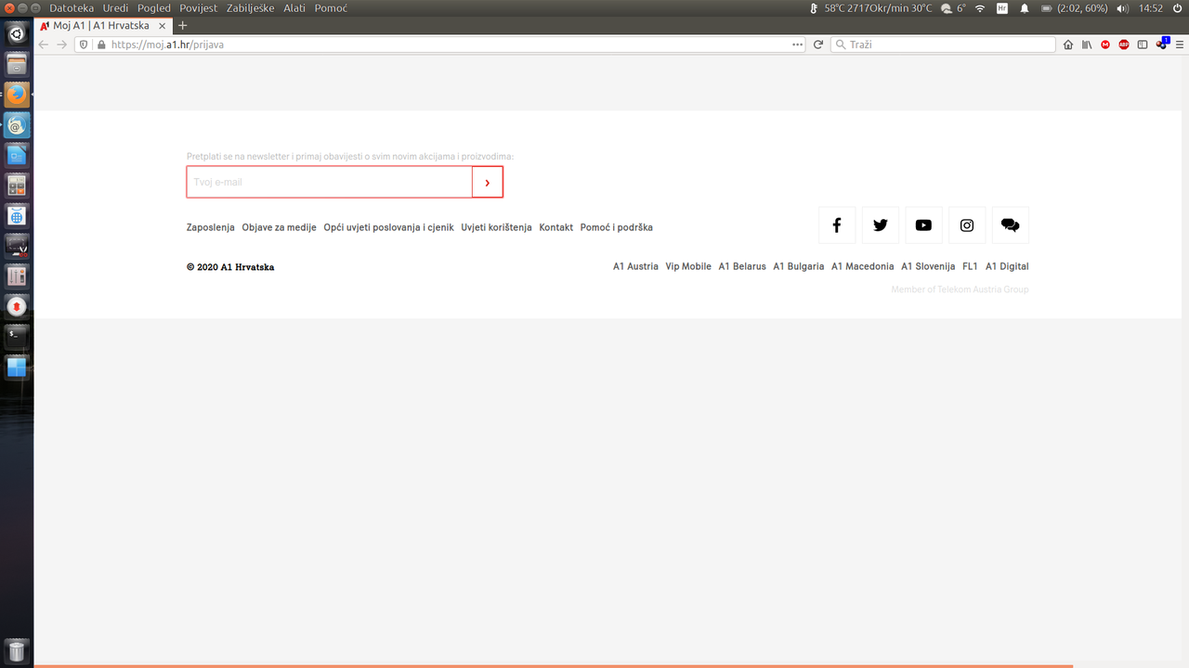This screenshot has height=668, width=1189.
Task: Open the Twitter social icon
Action: pos(881,225)
